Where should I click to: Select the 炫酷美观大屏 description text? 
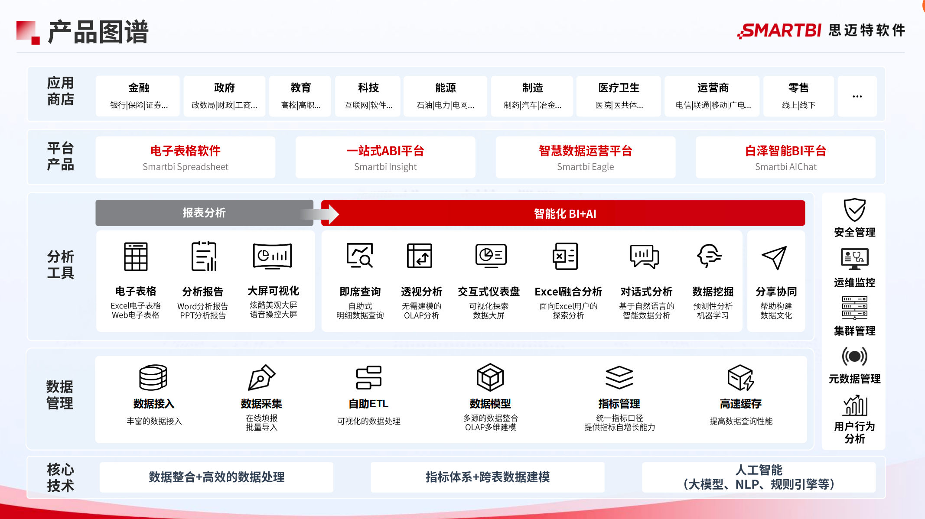273,305
